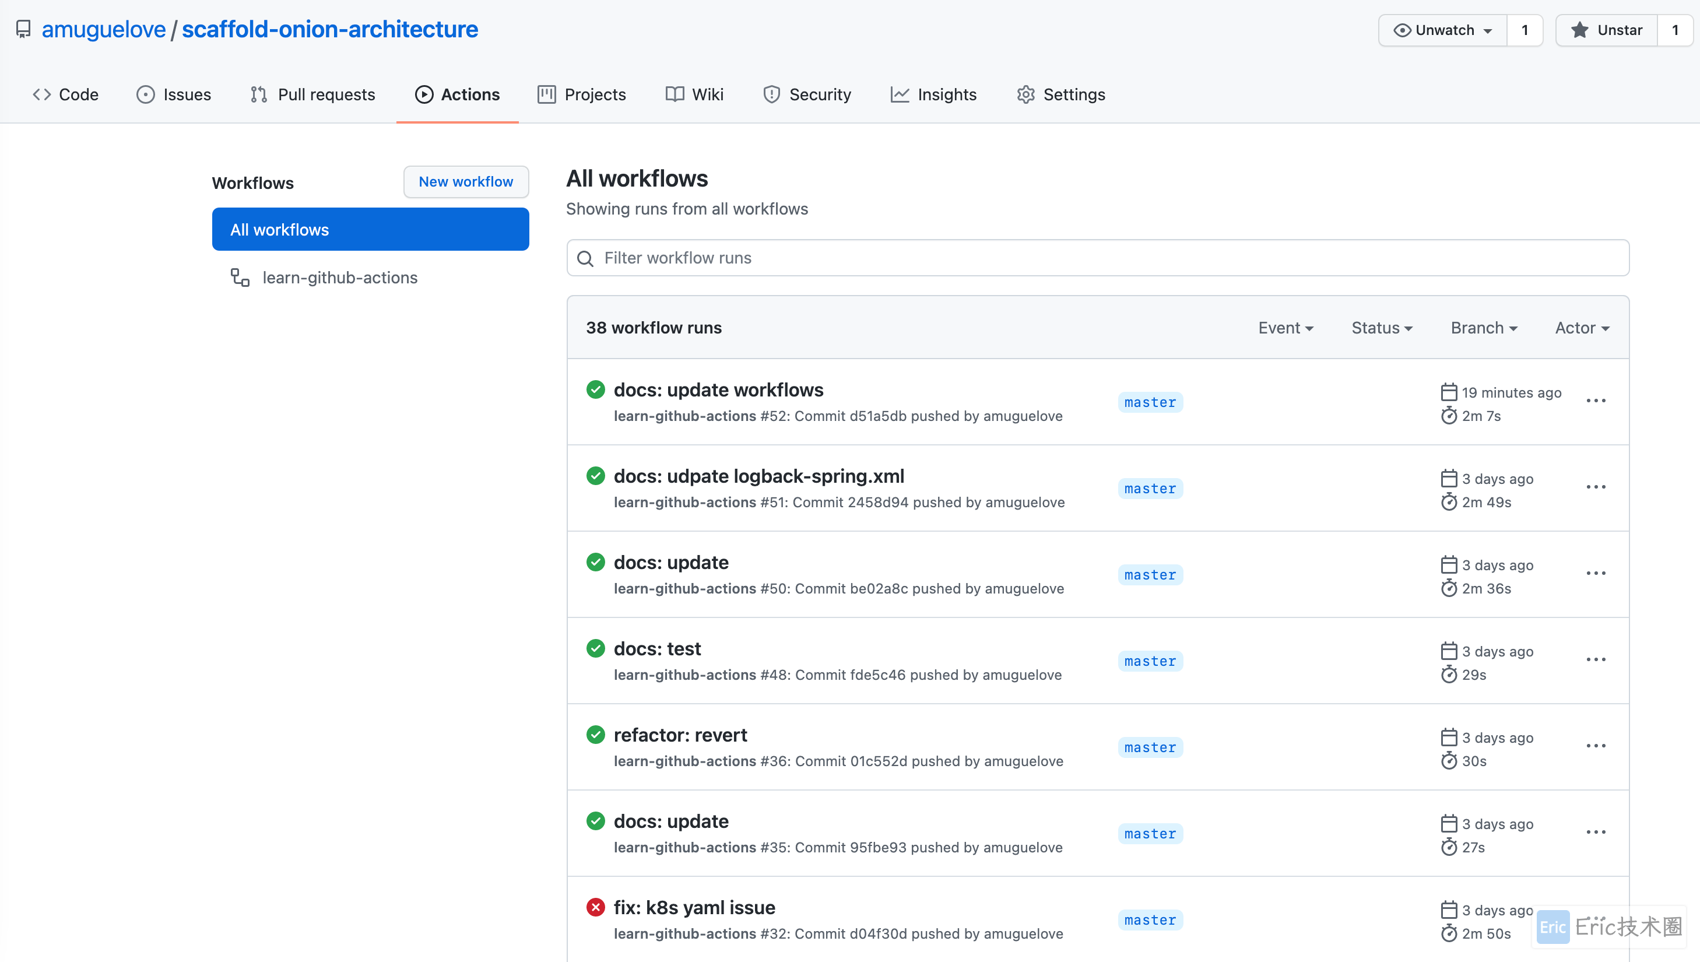Open the more options menu for run #51
Screen dimensions: 1700x962
point(1596,487)
